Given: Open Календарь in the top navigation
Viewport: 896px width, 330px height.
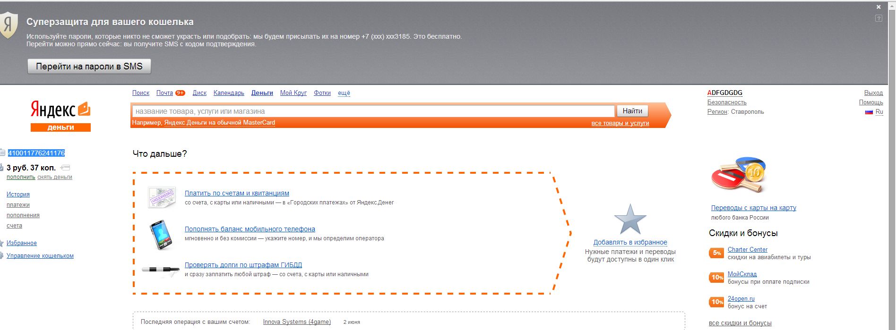Looking at the screenshot, I should 229,93.
